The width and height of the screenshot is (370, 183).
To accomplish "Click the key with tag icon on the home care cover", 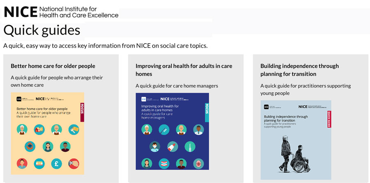I will 74,130.
